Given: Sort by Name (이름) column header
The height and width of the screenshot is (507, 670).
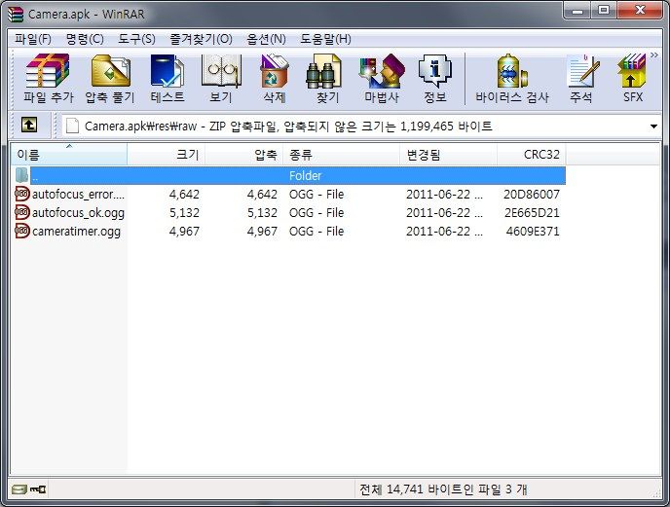Looking at the screenshot, I should 69,154.
